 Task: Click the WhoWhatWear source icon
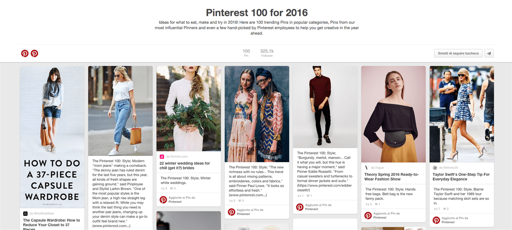pyautogui.click(x=25, y=213)
